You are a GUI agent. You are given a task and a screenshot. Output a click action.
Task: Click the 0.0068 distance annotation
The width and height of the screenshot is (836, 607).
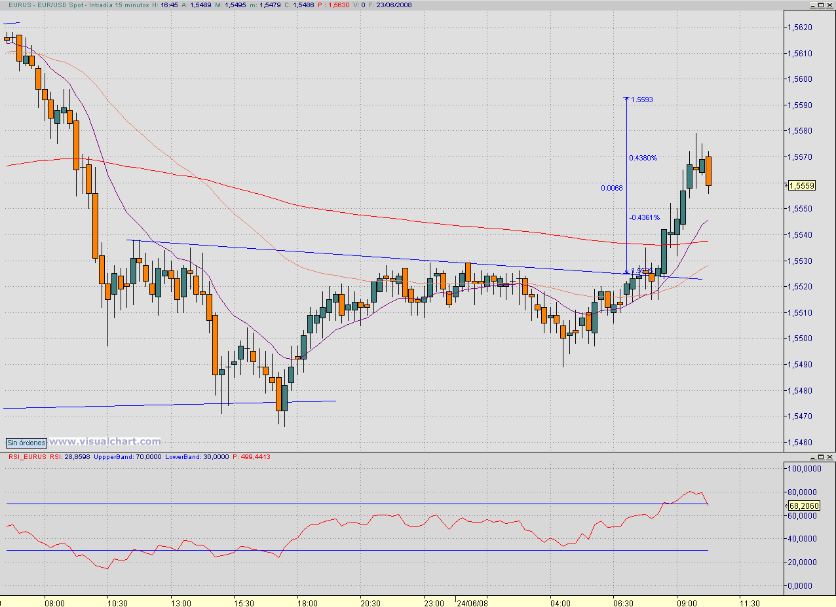pos(611,188)
